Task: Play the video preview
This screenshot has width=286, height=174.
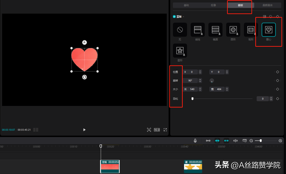Action: (84, 129)
